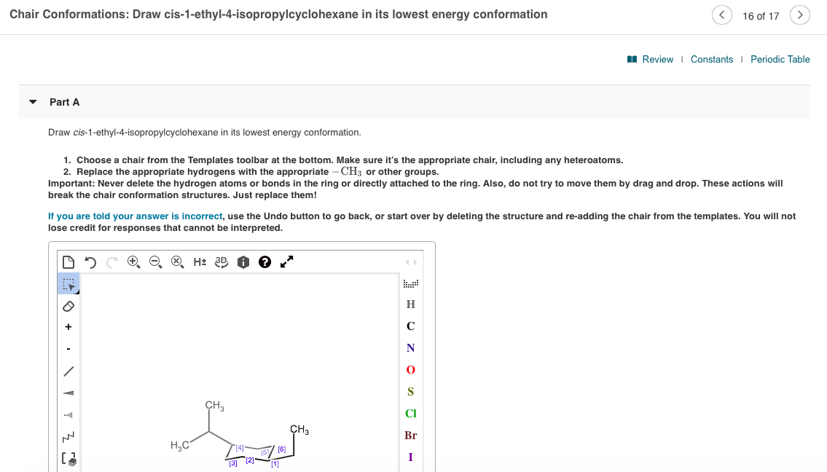The width and height of the screenshot is (827, 472).
Task: Select the Oxygen atom button
Action: 410,370
